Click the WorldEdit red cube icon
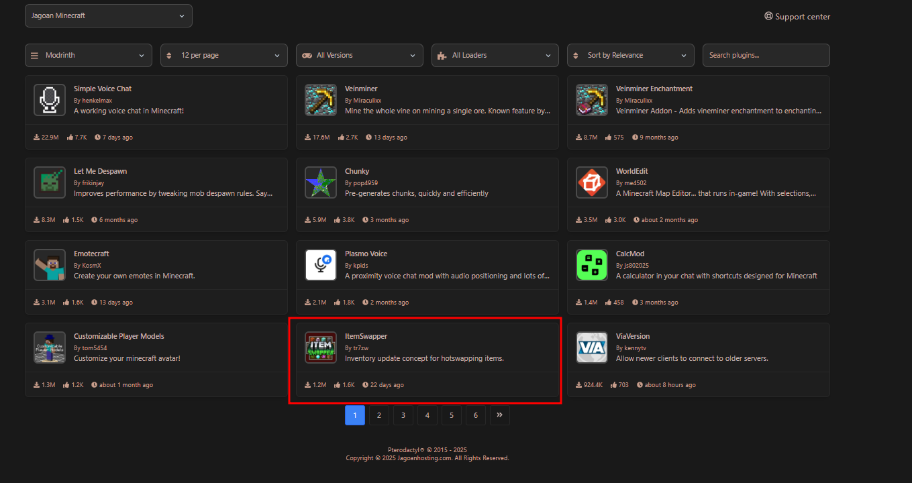This screenshot has height=483, width=912. pyautogui.click(x=592, y=182)
